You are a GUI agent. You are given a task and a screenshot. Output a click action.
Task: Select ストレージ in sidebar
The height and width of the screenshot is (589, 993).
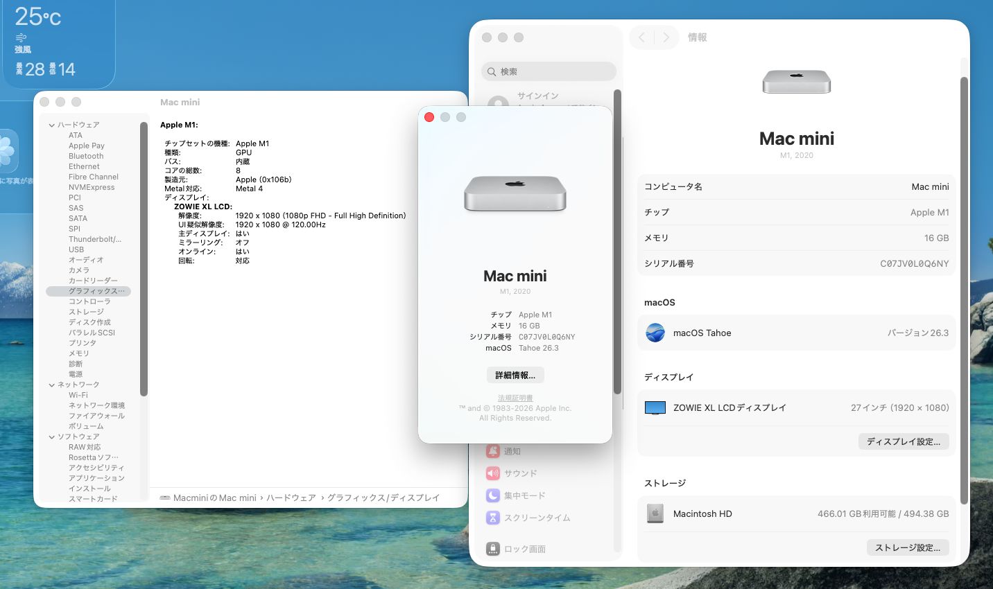pos(86,312)
